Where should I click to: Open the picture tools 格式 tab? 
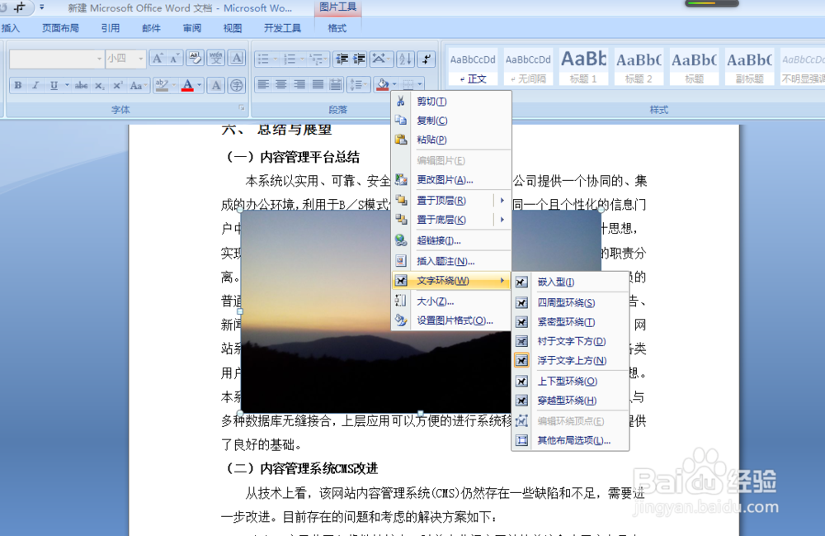(x=337, y=28)
